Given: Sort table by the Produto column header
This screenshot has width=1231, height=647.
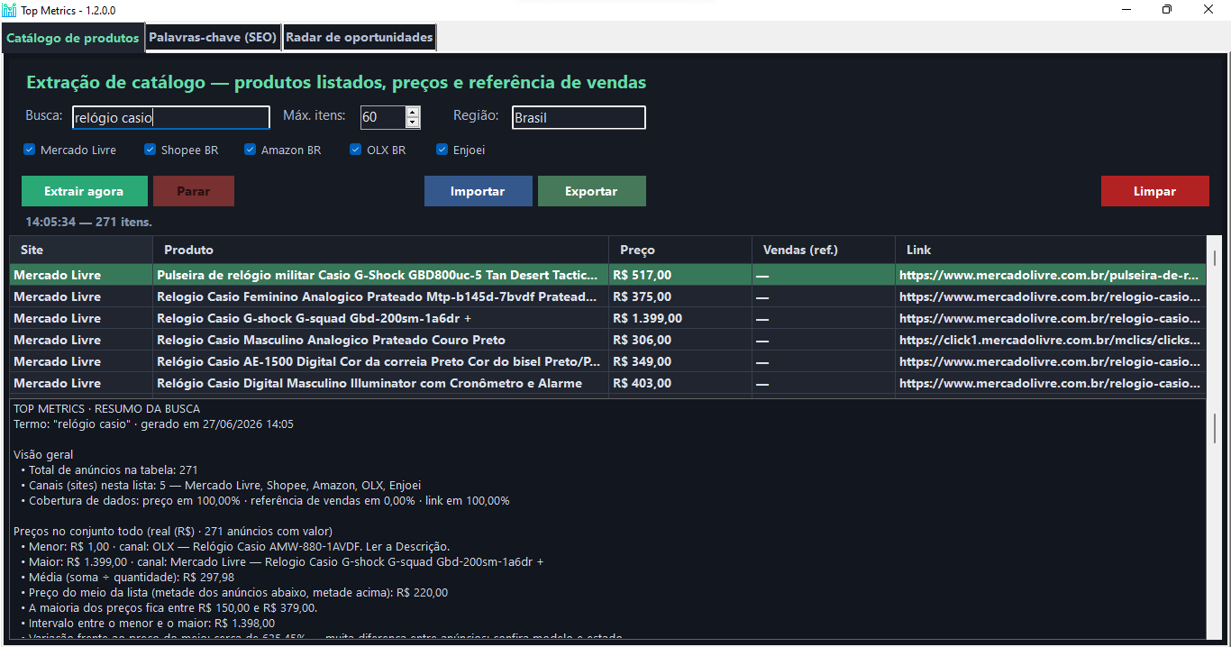Looking at the screenshot, I should pos(381,250).
